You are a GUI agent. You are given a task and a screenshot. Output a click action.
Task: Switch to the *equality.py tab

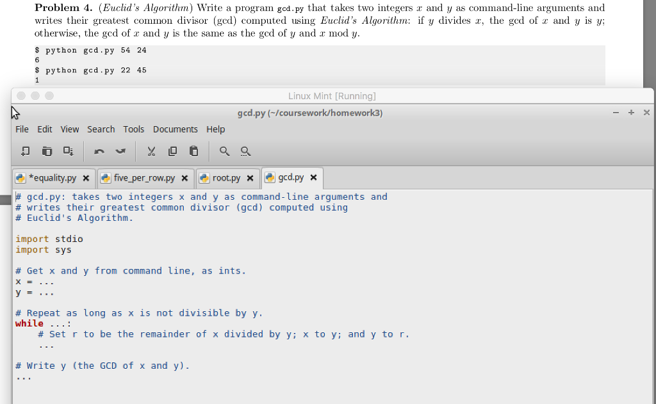tap(53, 178)
